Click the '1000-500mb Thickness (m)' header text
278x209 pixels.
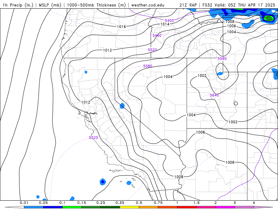[96, 5]
